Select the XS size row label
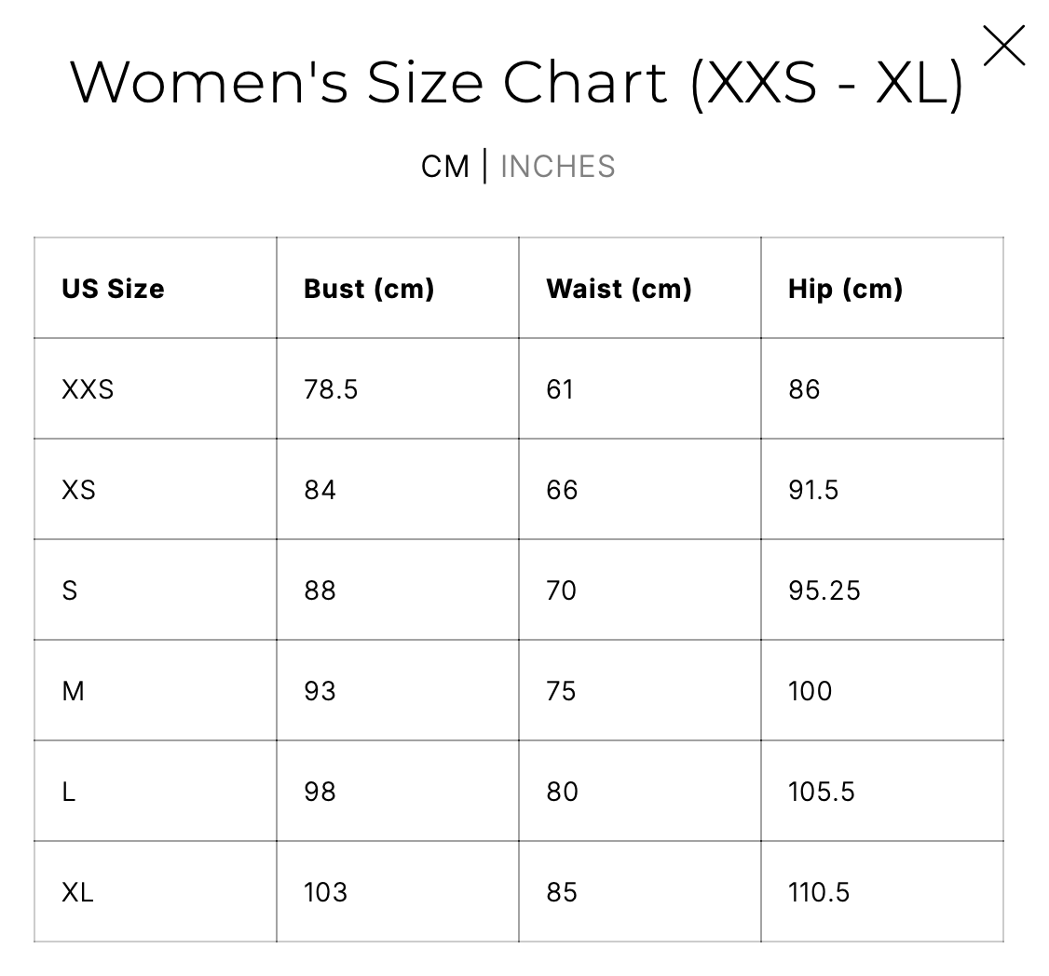The height and width of the screenshot is (976, 1049). pyautogui.click(x=78, y=490)
